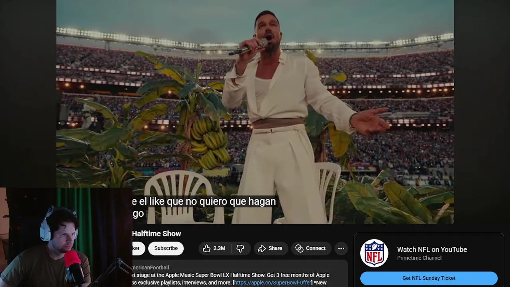Click the video player to pause

pyautogui.click(x=255, y=112)
